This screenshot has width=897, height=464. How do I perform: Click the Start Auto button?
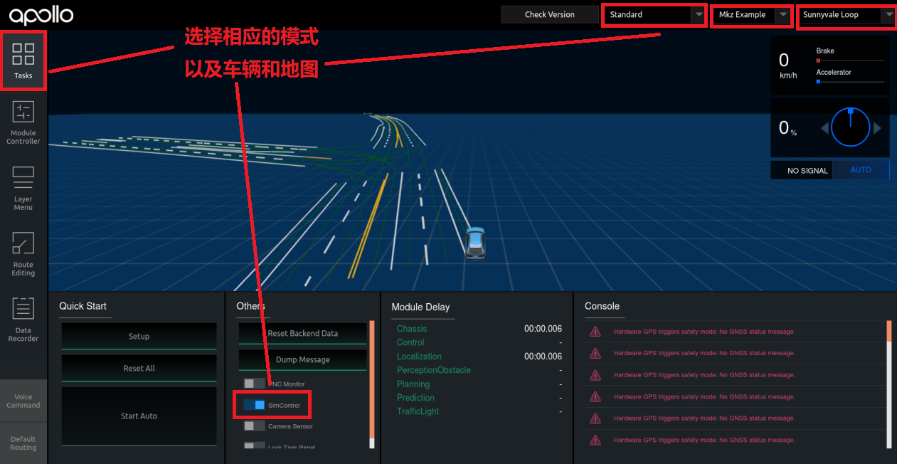pyautogui.click(x=139, y=416)
